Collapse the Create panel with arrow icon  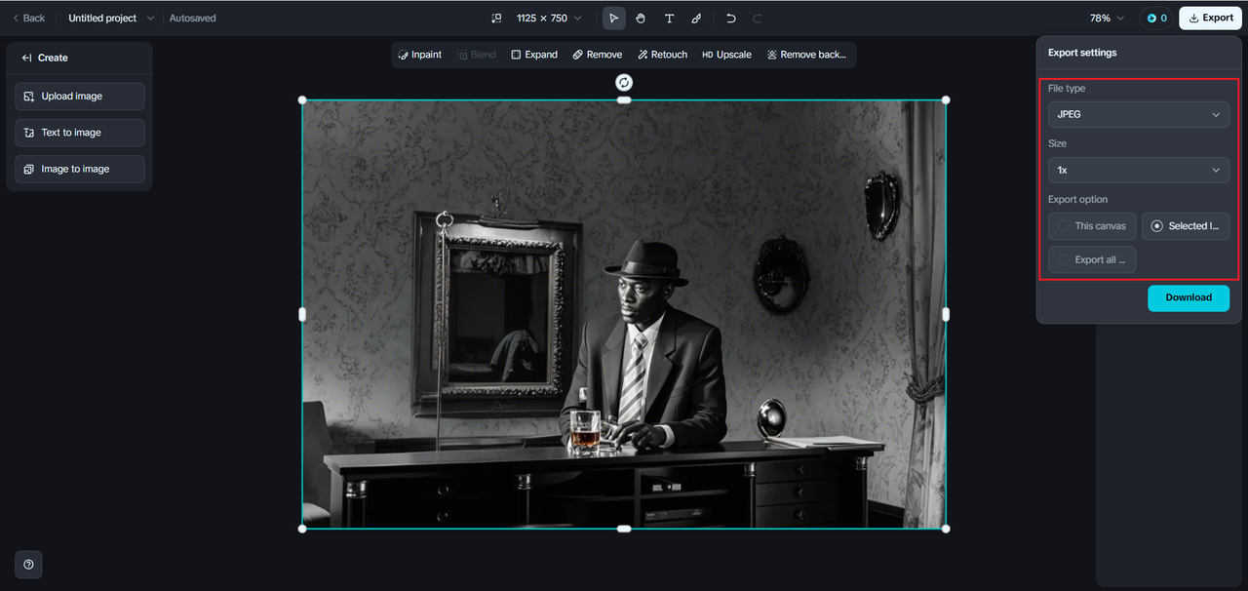[27, 58]
